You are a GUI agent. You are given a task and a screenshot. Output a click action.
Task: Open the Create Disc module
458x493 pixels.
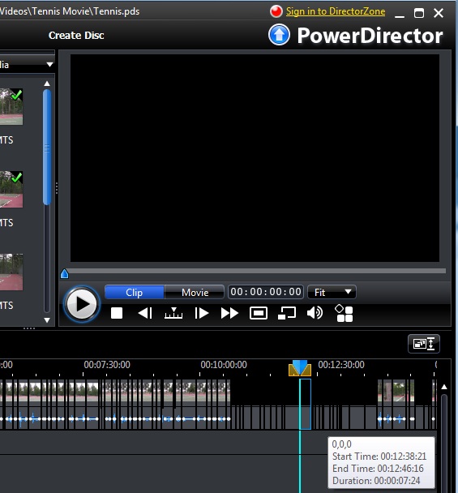[x=76, y=36]
